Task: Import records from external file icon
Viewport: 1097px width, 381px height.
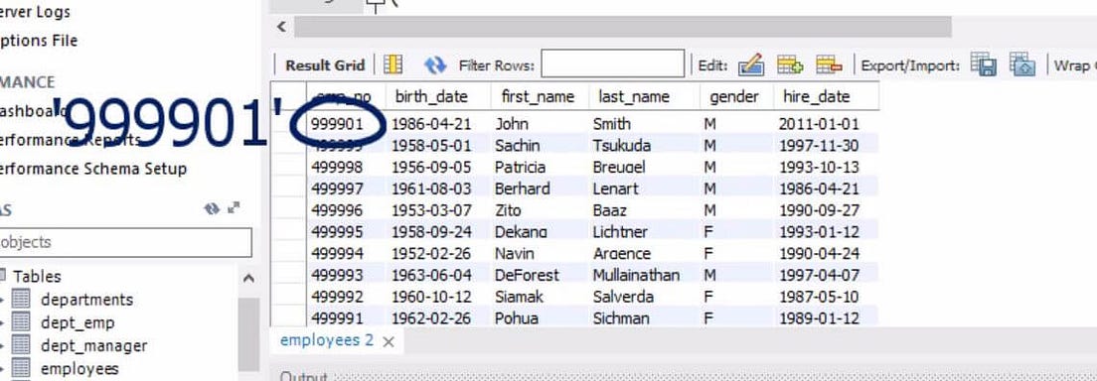Action: pos(1022,64)
